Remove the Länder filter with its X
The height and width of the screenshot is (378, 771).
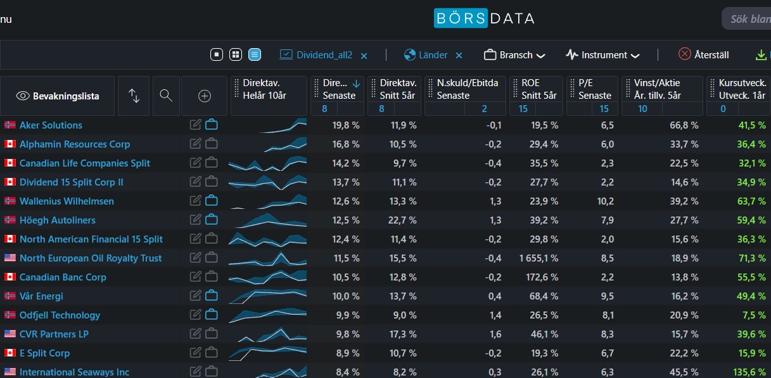pos(459,56)
